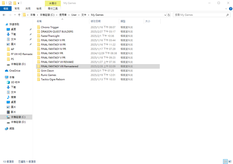233x164 pixels.
Task: Click the Forward navigation arrow
Action: pos(10,15)
